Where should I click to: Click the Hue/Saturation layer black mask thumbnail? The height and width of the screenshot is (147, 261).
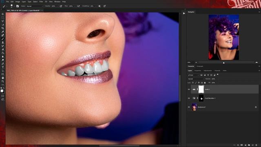(x=201, y=98)
